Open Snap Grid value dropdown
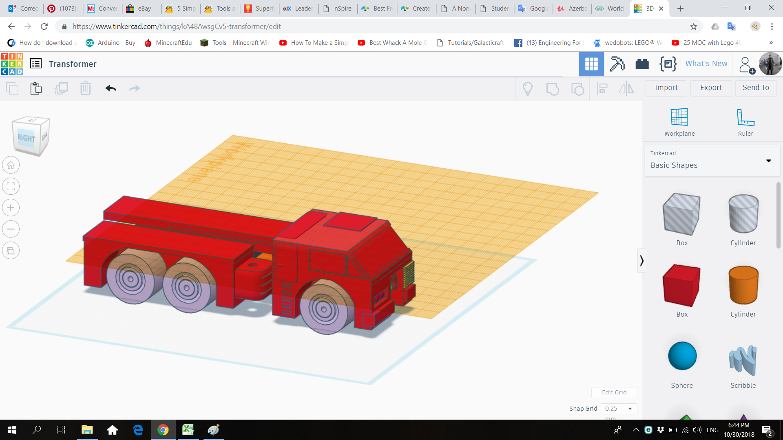Screen dimensions: 783x440 (x=619, y=409)
